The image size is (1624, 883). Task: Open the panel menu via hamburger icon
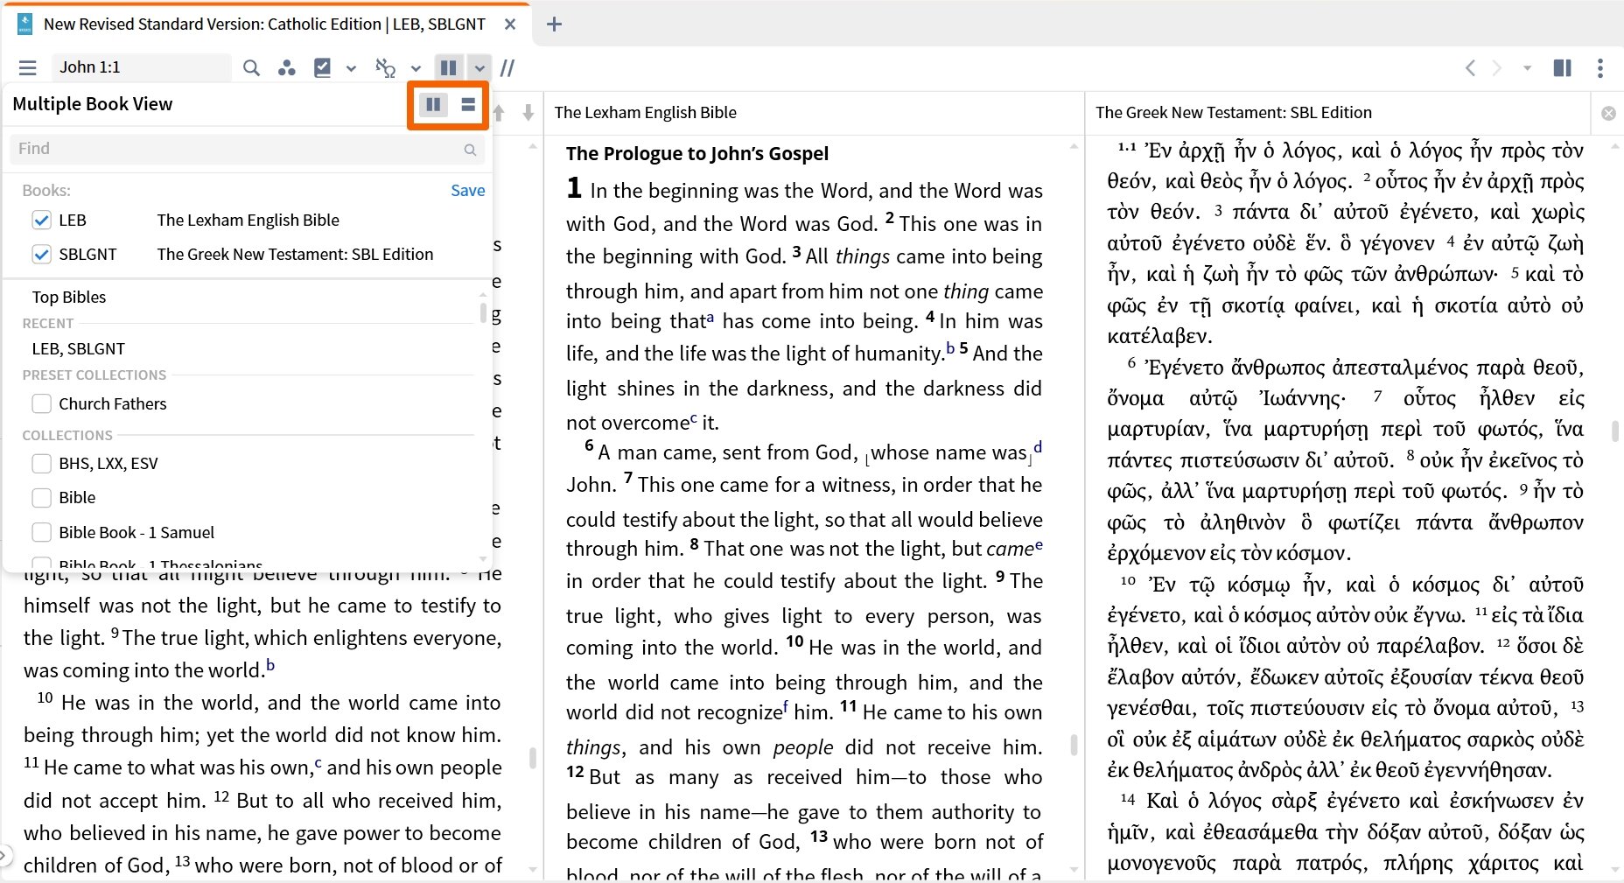tap(27, 67)
